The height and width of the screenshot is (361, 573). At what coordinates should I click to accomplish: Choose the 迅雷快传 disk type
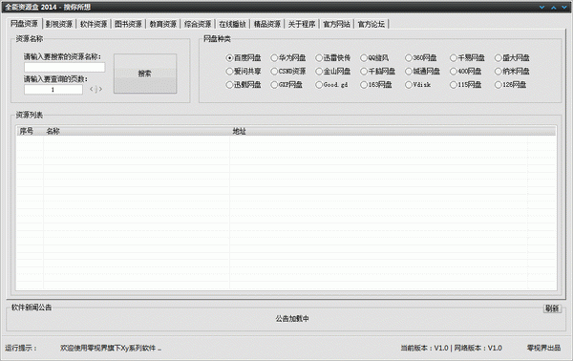click(x=333, y=57)
